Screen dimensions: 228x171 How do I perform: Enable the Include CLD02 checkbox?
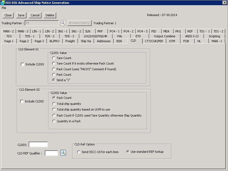tap(22, 102)
